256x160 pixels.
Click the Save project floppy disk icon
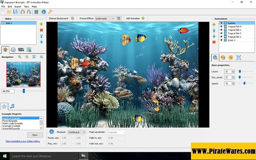(x=15, y=12)
